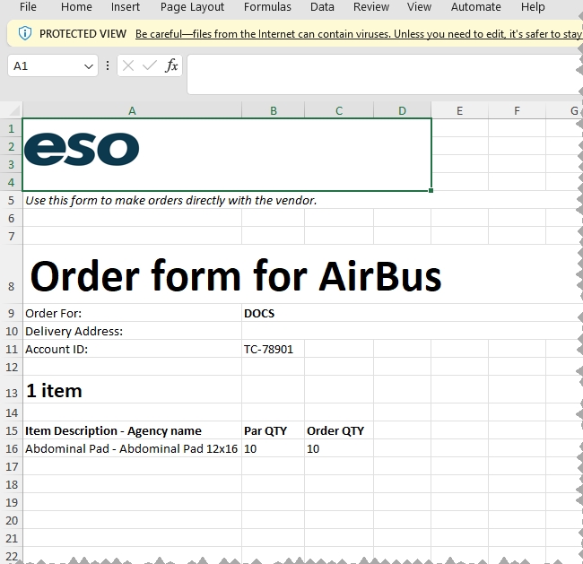Click the fill handle of the selected A1 range
This screenshot has height=564, width=583.
click(x=431, y=191)
